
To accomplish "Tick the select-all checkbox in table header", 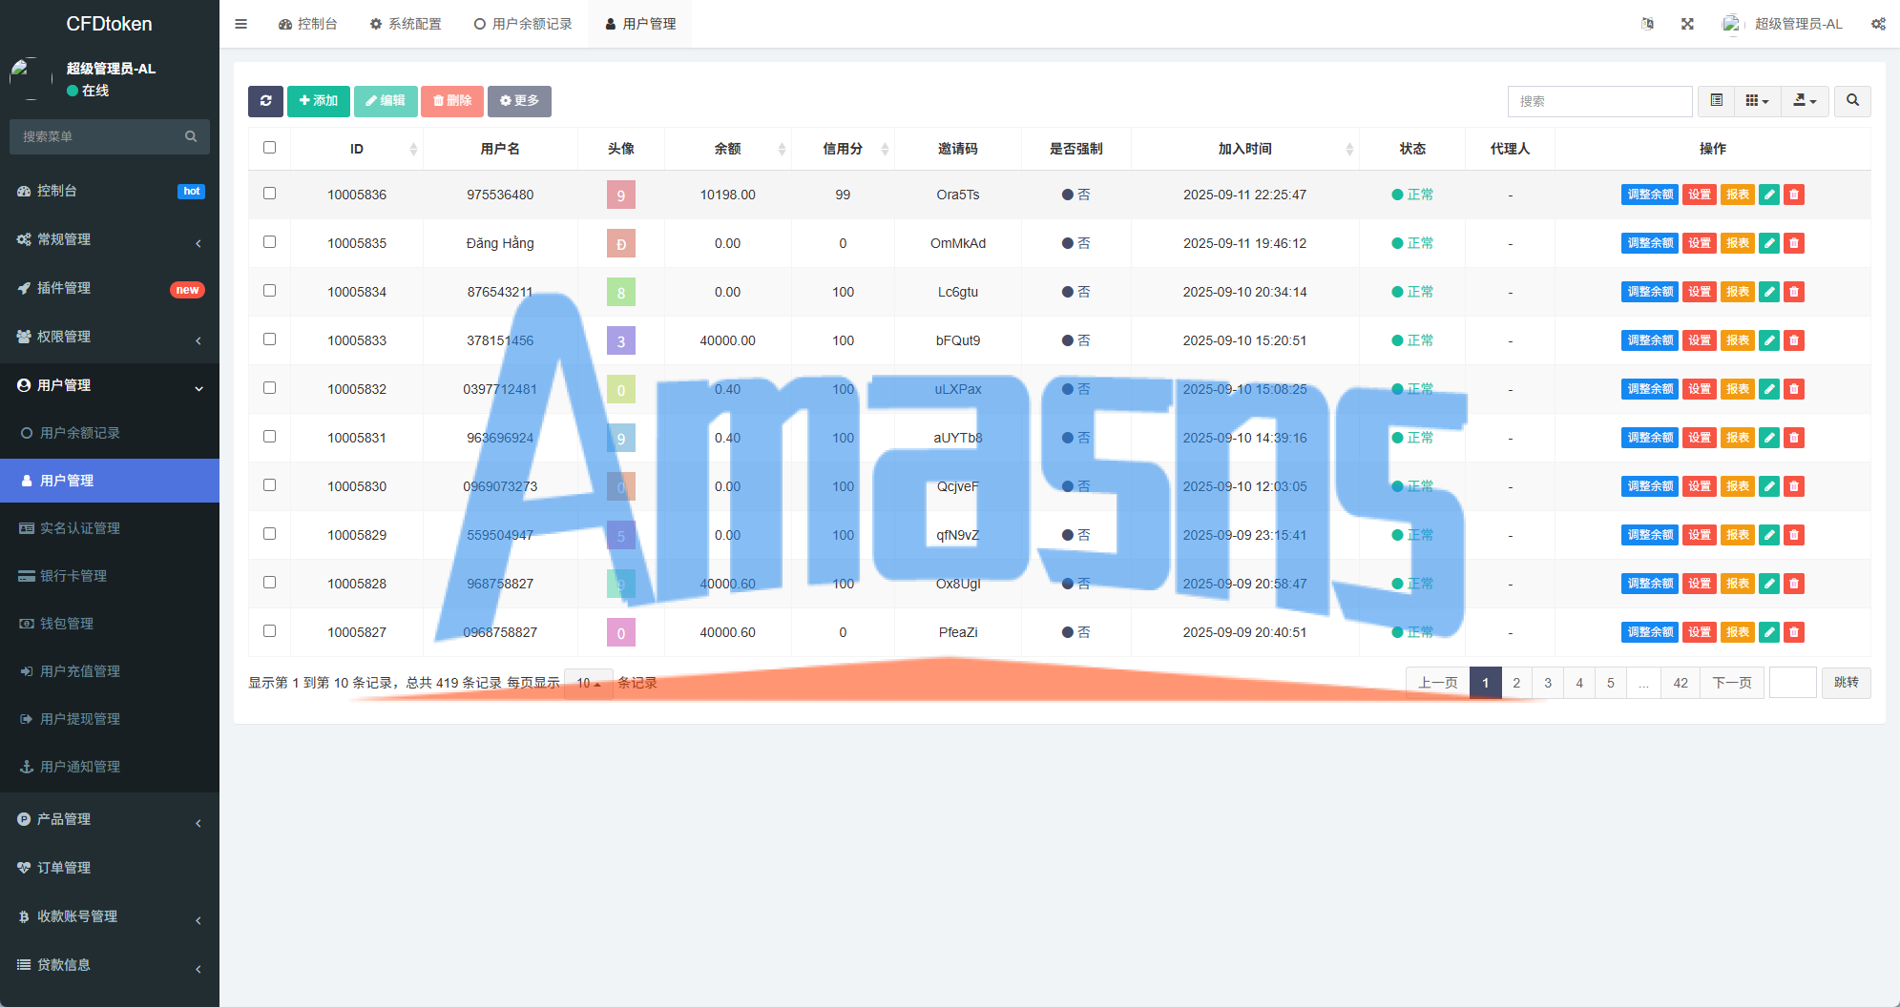I will tap(269, 148).
